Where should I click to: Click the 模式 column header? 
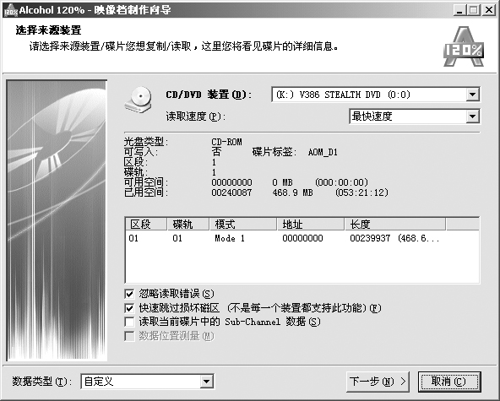point(243,224)
